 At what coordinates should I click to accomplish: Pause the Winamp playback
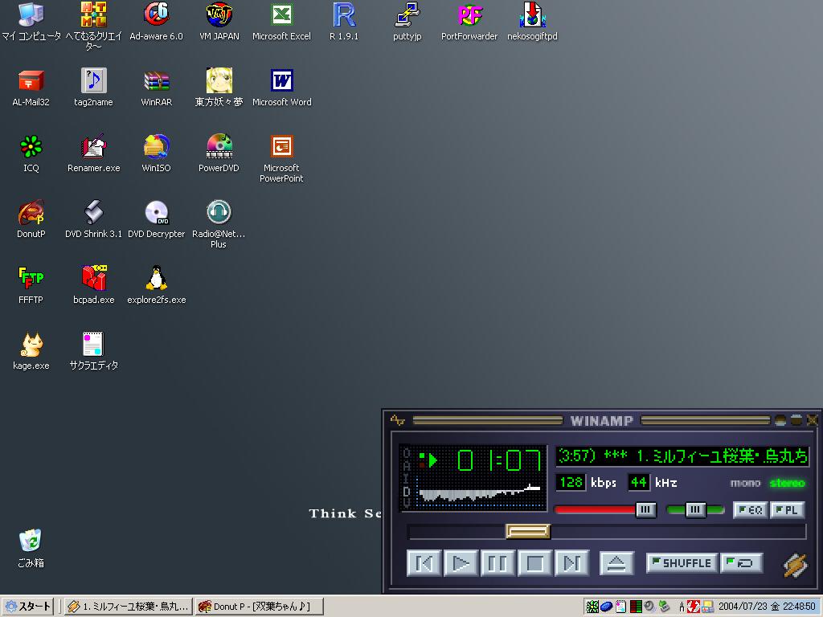[x=497, y=563]
